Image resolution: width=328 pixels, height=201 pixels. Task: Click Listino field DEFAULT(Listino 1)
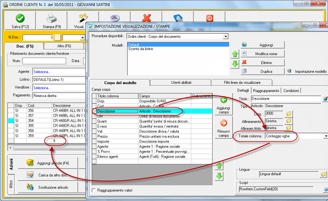point(59,80)
